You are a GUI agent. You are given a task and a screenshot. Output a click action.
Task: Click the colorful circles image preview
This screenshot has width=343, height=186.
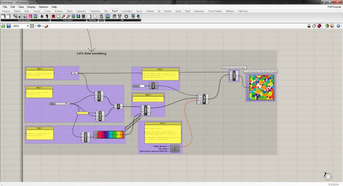pos(261,87)
